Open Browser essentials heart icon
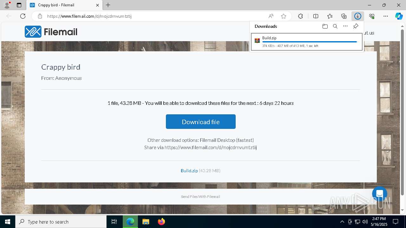 click(x=372, y=16)
